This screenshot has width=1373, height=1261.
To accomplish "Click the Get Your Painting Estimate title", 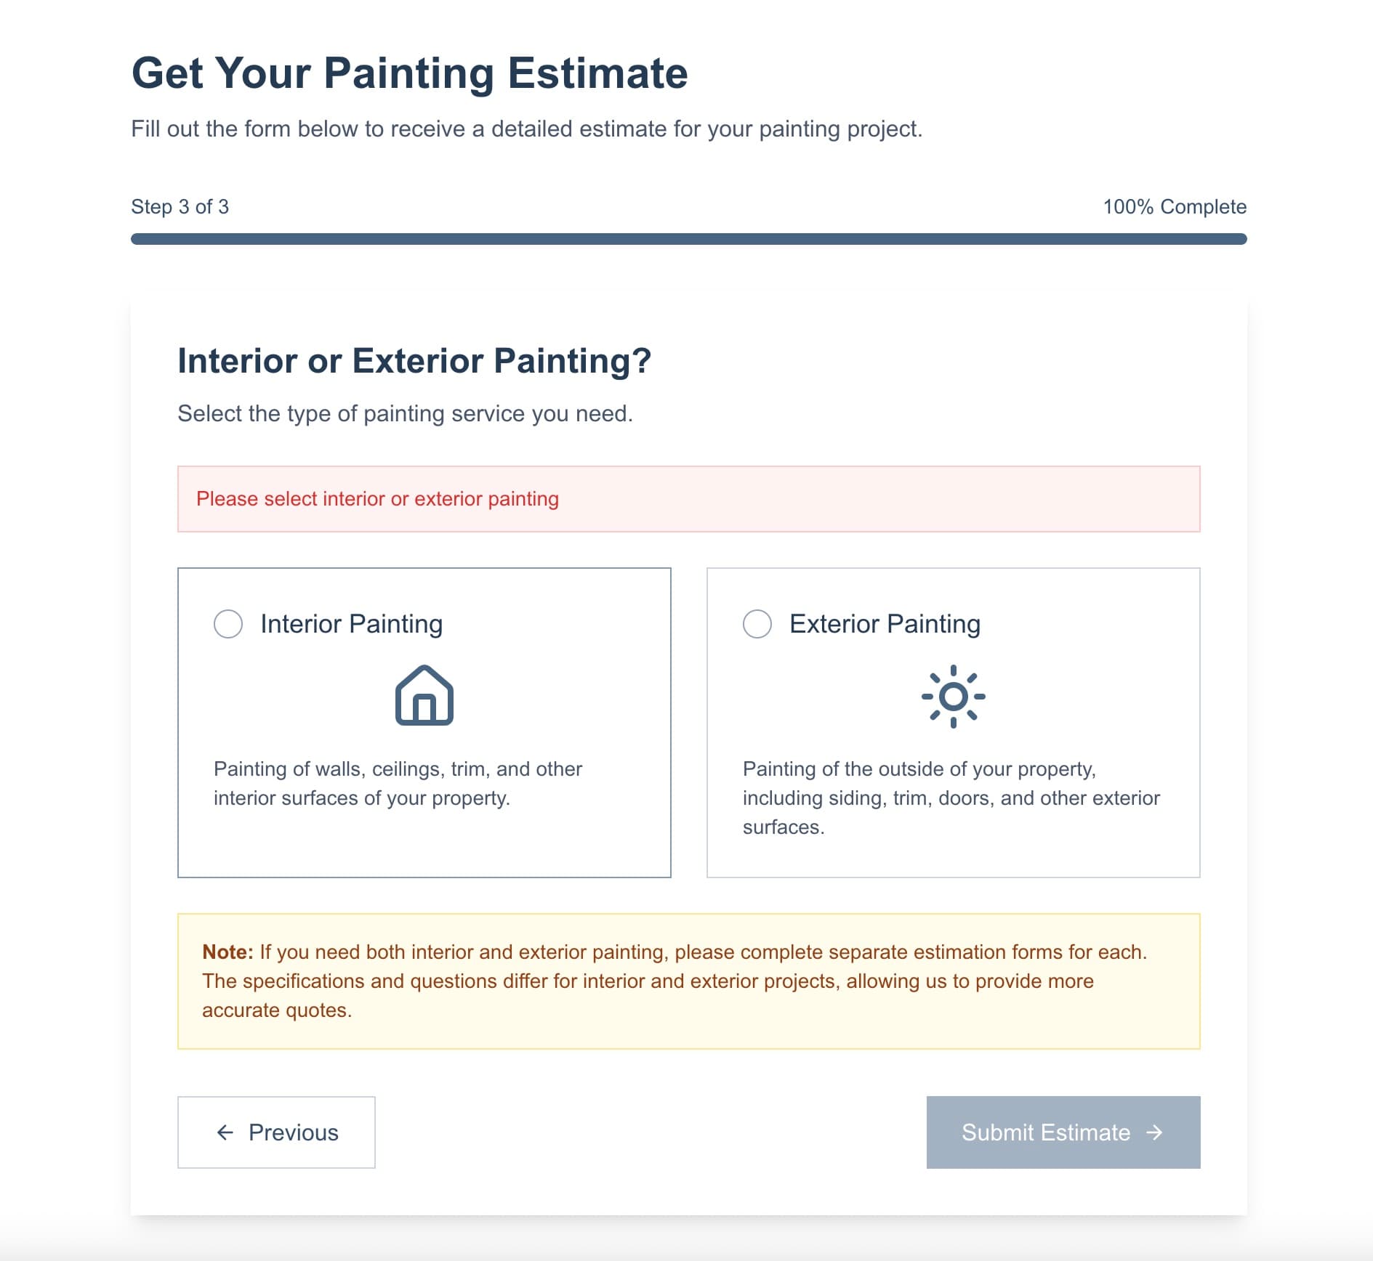I will coord(409,72).
